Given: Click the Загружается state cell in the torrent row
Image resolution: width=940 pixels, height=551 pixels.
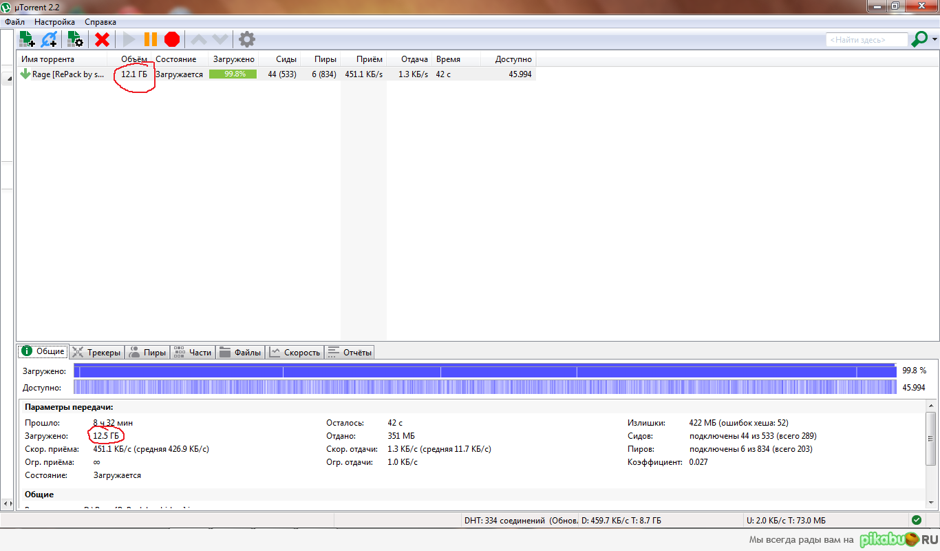Looking at the screenshot, I should point(179,74).
